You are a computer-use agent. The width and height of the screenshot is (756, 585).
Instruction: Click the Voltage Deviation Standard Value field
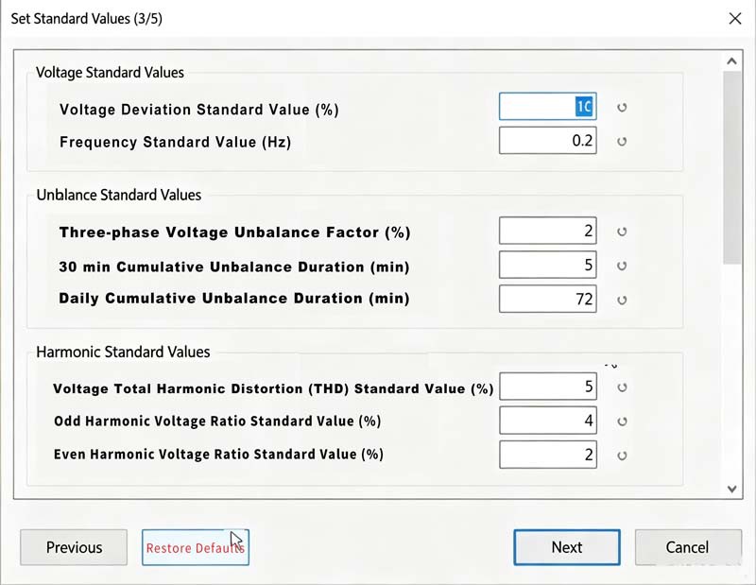[548, 106]
